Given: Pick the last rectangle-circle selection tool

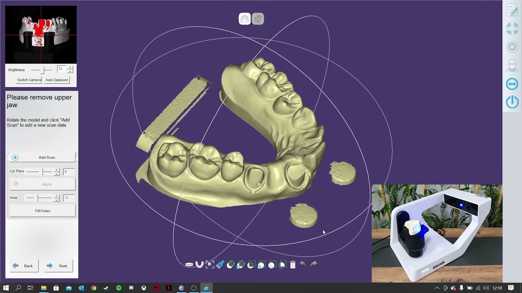Looking at the screenshot, I should pyautogui.click(x=282, y=265).
